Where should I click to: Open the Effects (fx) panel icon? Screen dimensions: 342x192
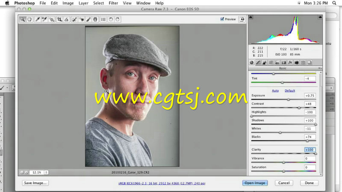[x=290, y=62]
